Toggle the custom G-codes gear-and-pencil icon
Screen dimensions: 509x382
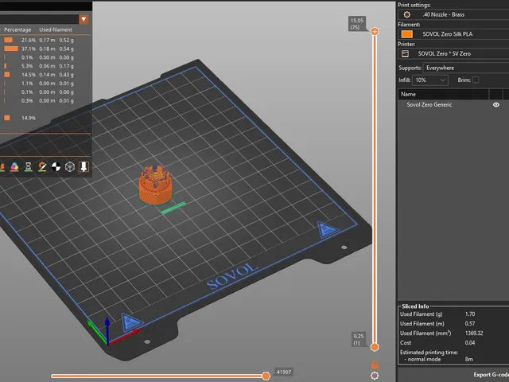click(x=42, y=166)
